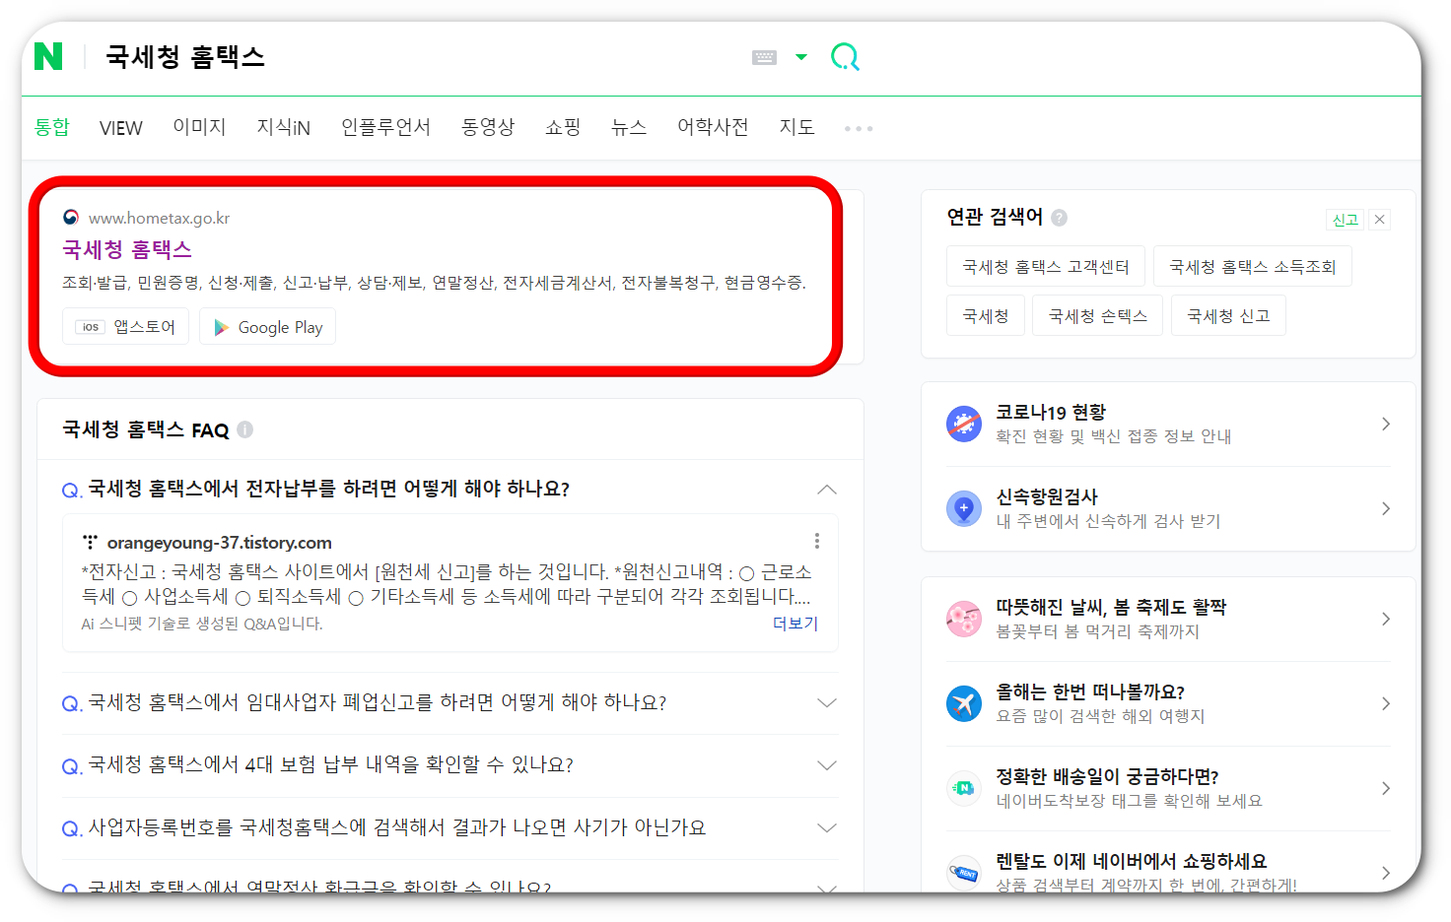The width and height of the screenshot is (1451, 922).
Task: Click the search input field
Action: (x=394, y=57)
